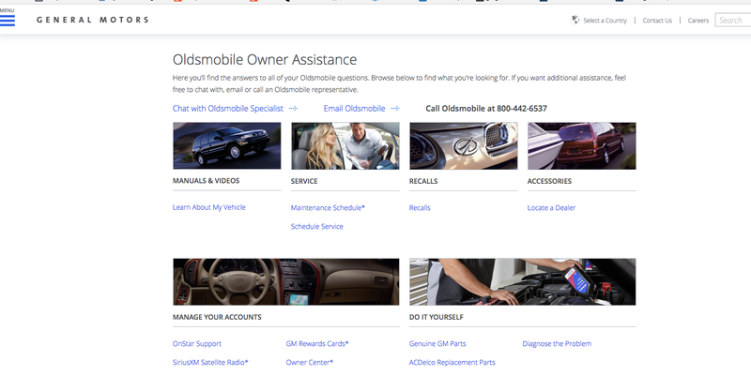
Task: Click the engine bay banner image
Action: [x=523, y=282]
